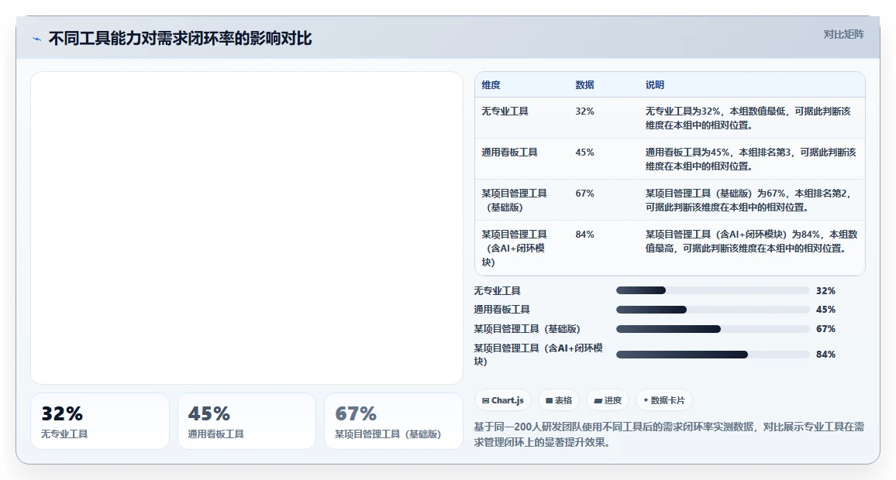Viewport: 896px width, 480px height.
Task: Click the 32% data card for 无专业工具
Action: click(100, 421)
